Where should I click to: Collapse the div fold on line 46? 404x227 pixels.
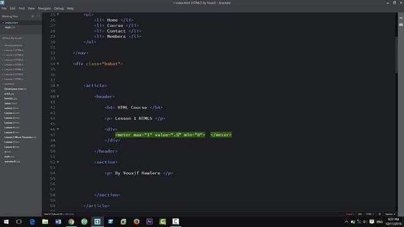(57, 129)
